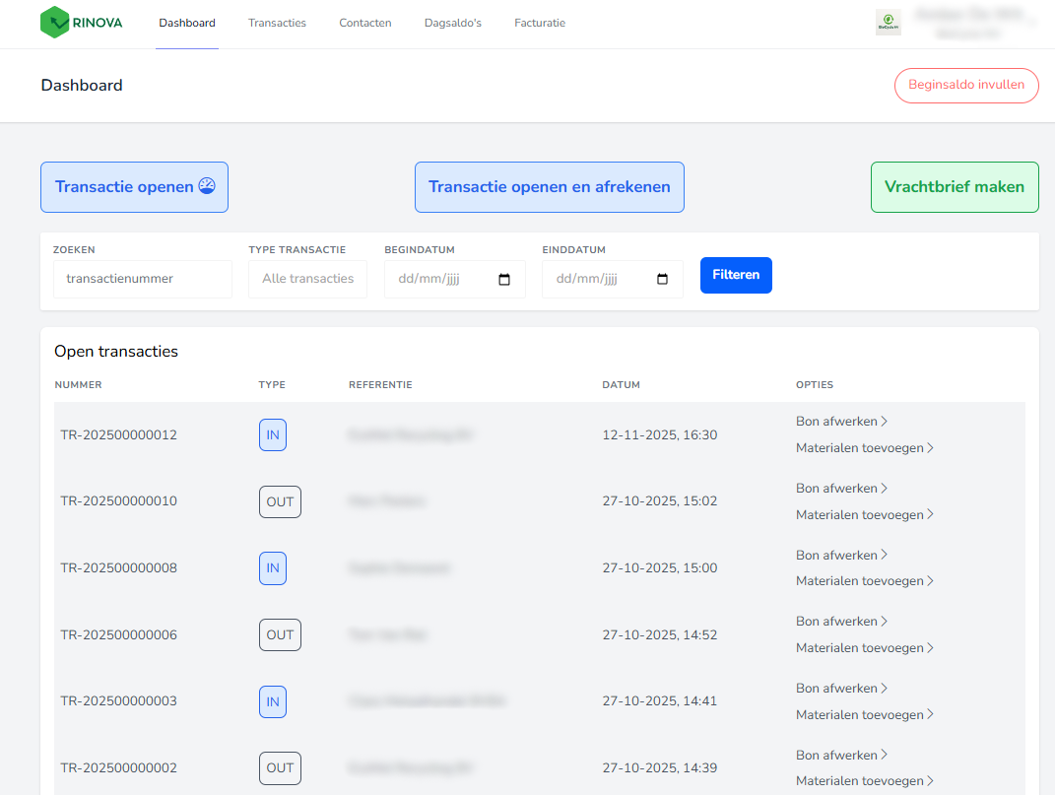Expand Bon afwerken chevron for TR-202500000010
The height and width of the screenshot is (795, 1055).
click(884, 487)
